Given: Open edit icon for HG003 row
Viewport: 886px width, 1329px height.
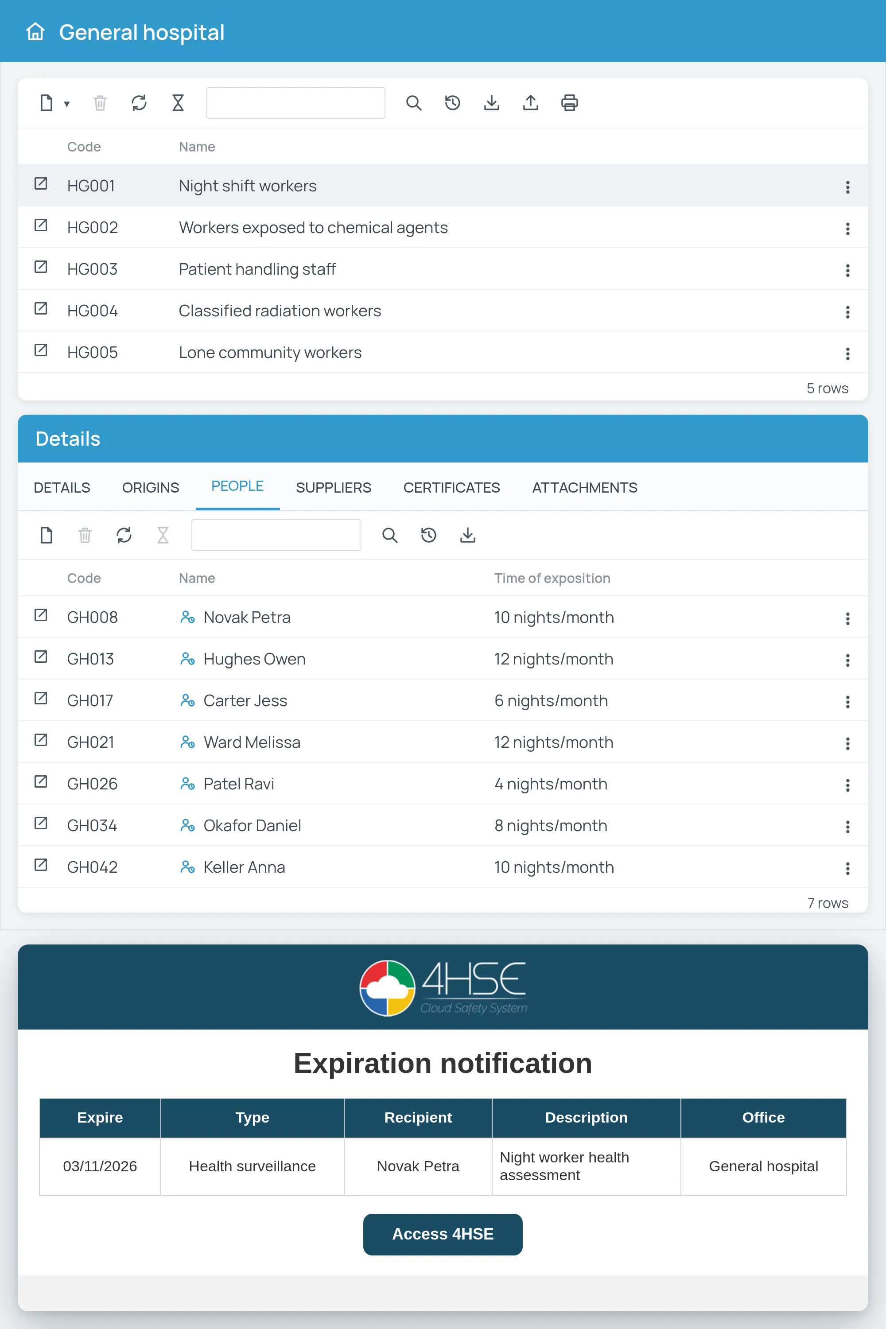Looking at the screenshot, I should (x=41, y=267).
